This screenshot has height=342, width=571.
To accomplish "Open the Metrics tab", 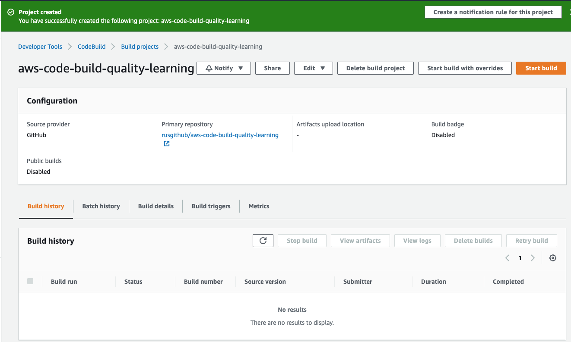I will (x=259, y=206).
